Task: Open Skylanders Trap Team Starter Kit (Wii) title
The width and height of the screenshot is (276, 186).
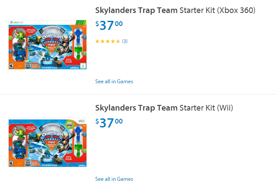Action: [164, 108]
